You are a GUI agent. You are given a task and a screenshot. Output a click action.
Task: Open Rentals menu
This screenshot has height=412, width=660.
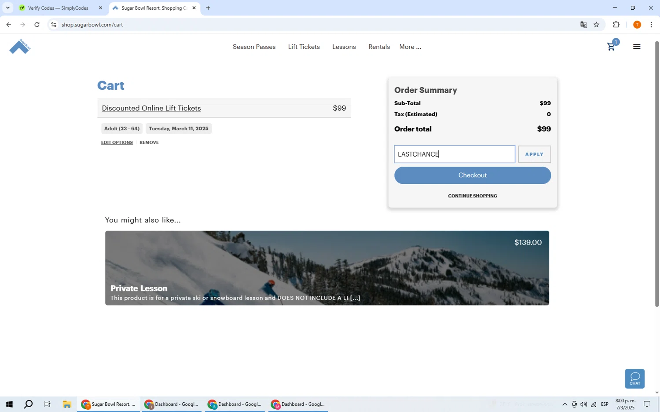379,47
